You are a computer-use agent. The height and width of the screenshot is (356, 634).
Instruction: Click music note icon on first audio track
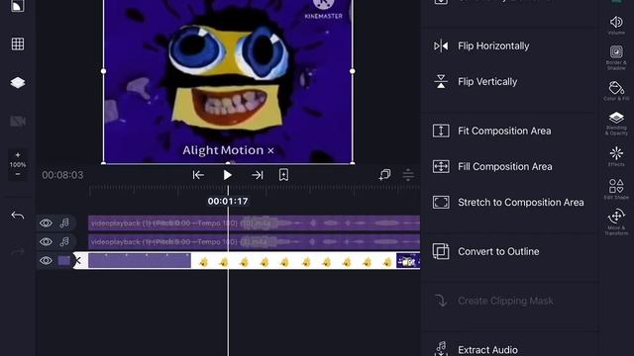point(64,222)
